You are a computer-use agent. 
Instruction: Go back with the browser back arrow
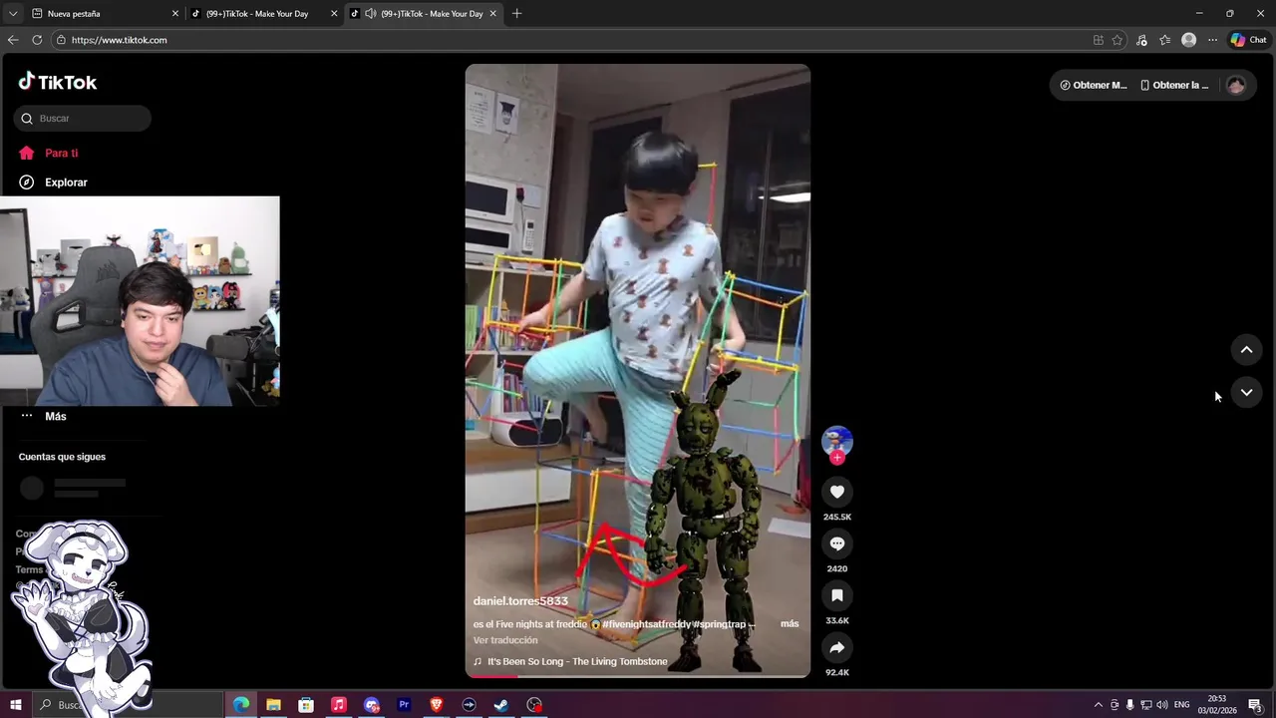pyautogui.click(x=13, y=40)
